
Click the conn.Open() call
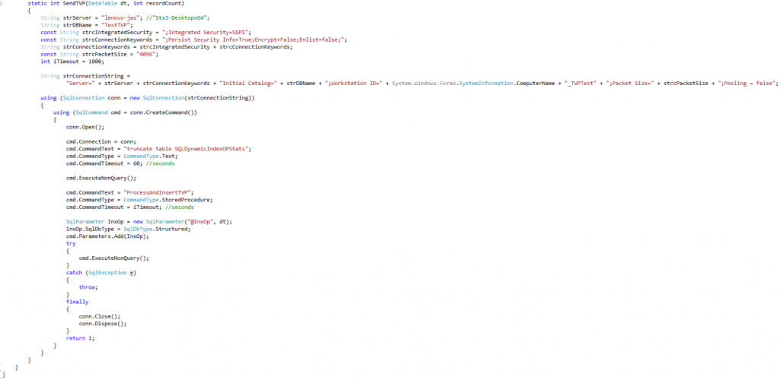(85, 127)
